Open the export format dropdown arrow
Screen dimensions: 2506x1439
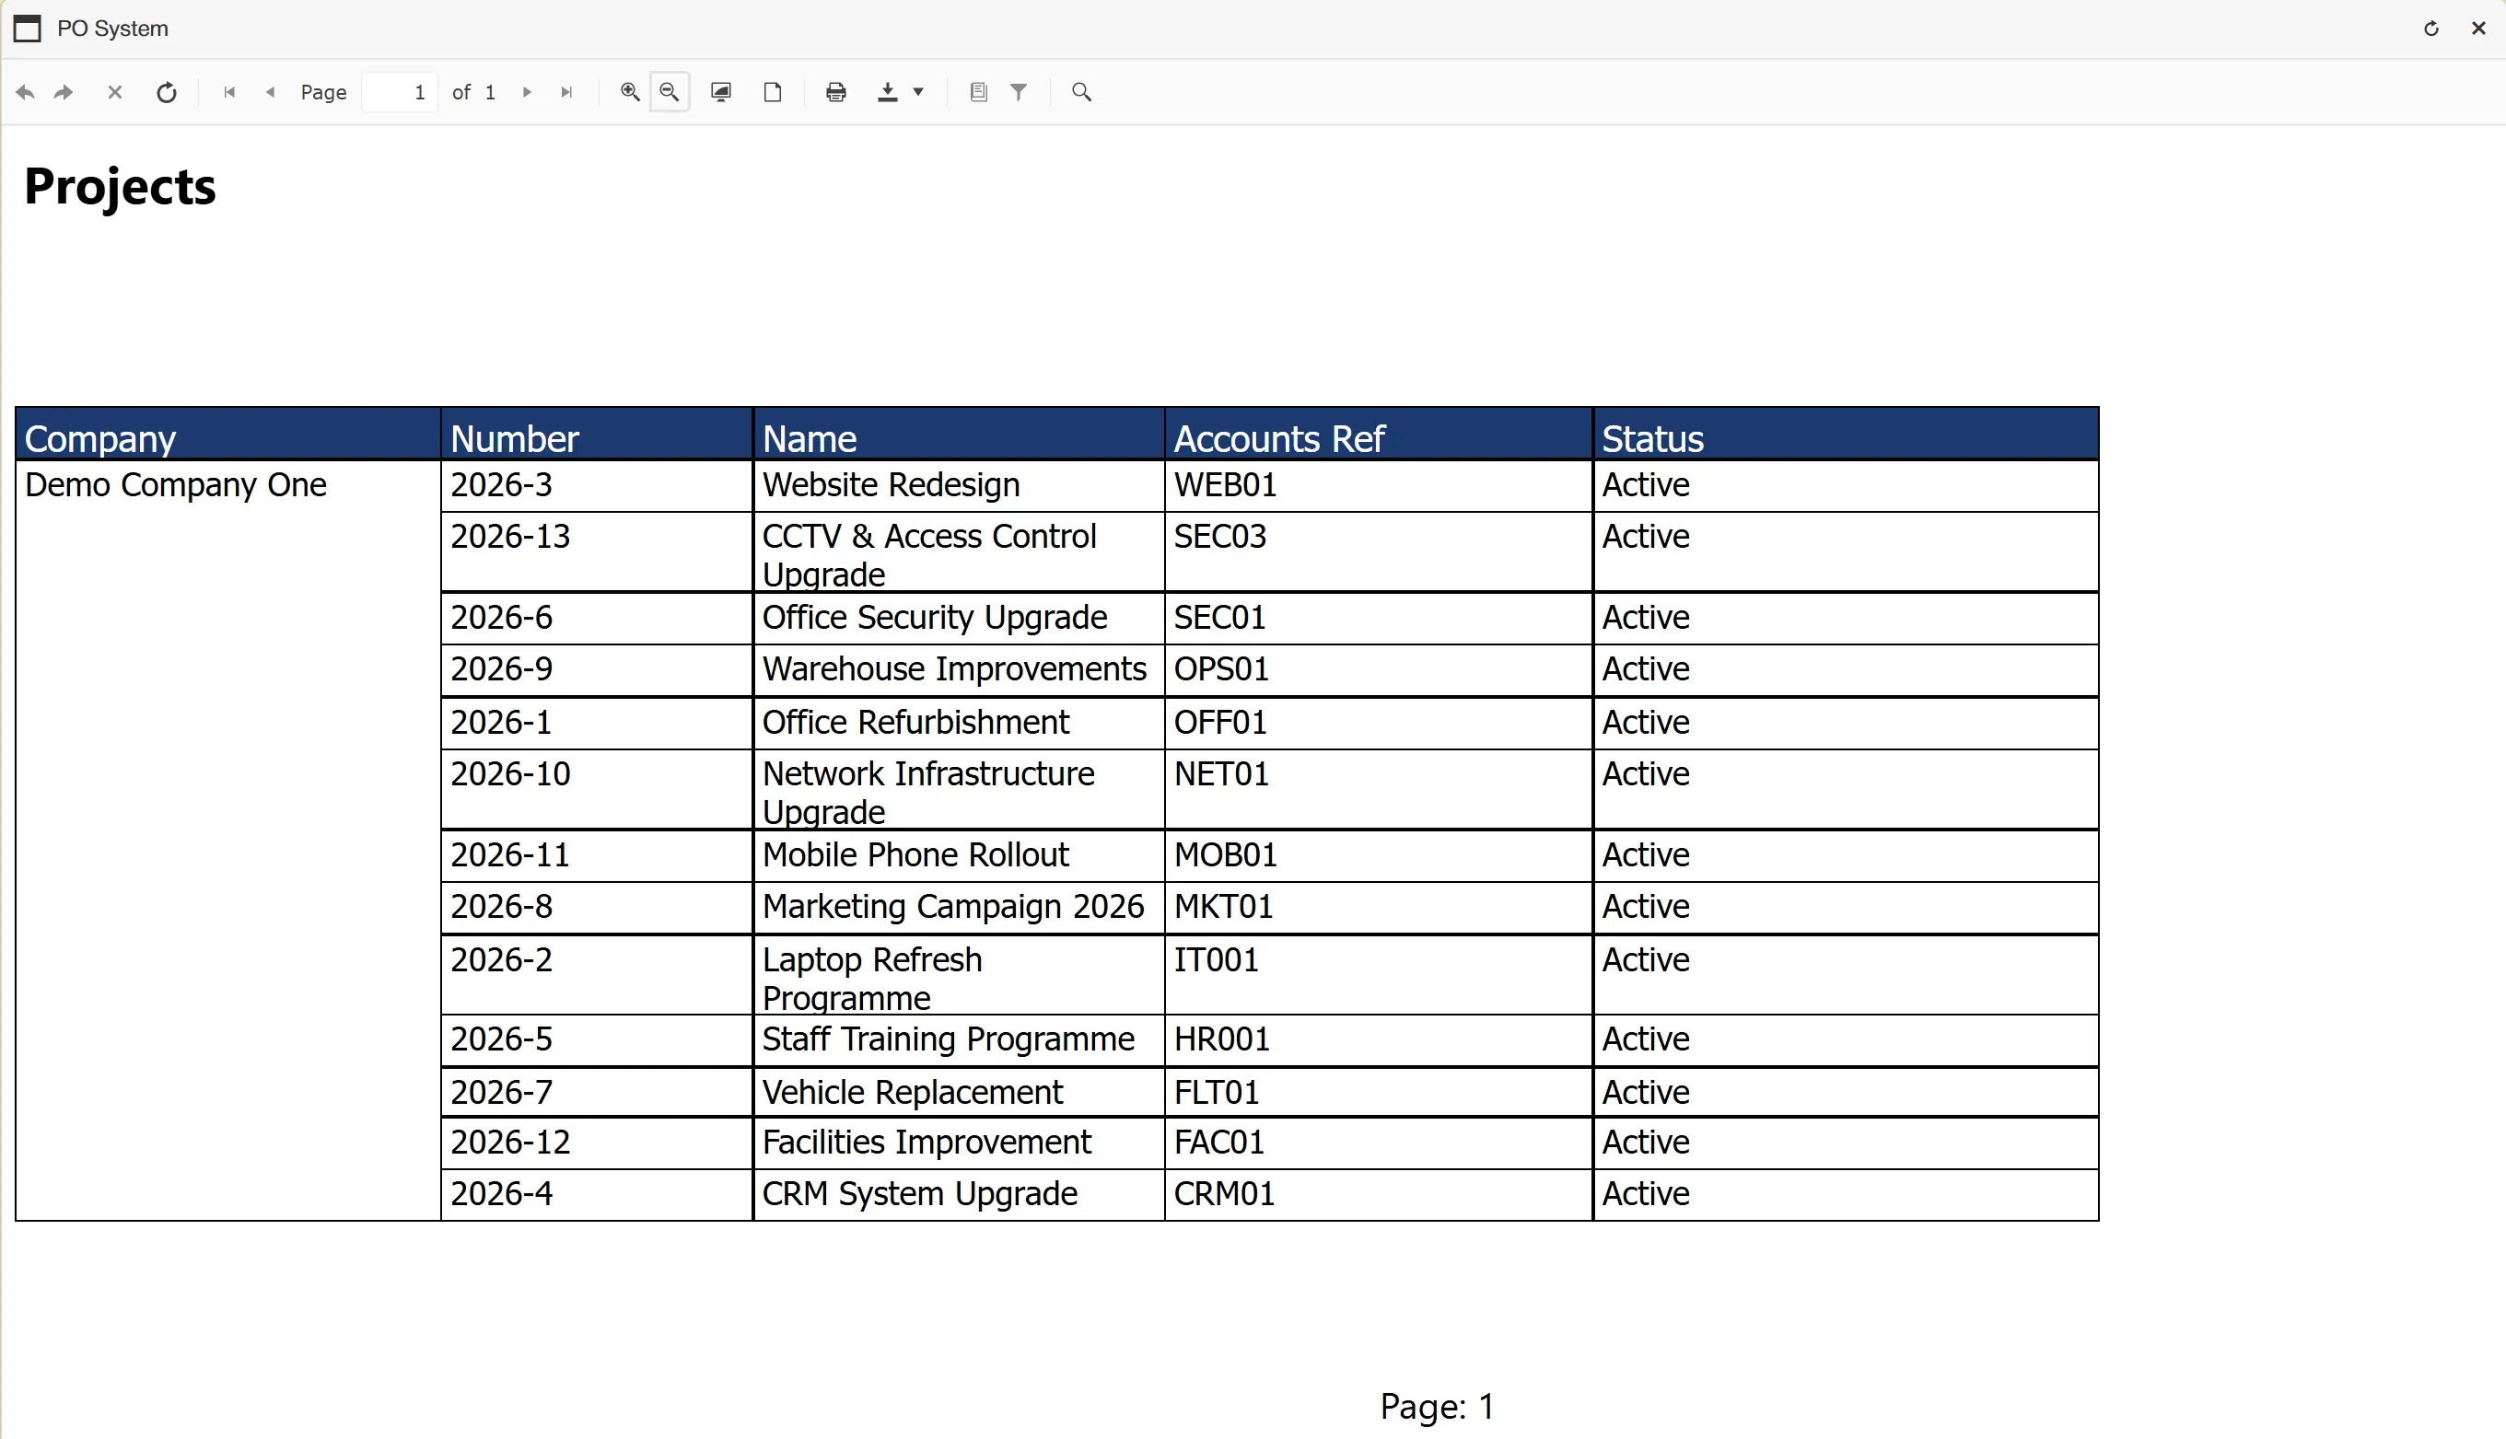918,92
